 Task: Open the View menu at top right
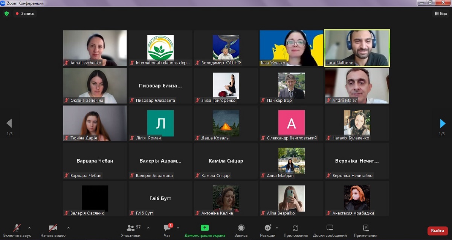[441, 14]
